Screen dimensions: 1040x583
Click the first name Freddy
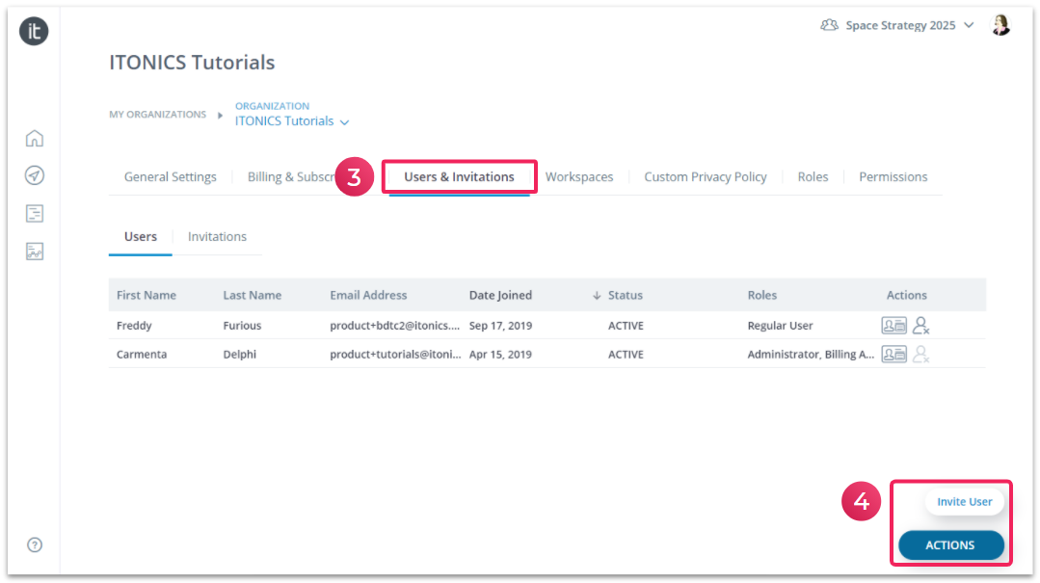point(134,326)
